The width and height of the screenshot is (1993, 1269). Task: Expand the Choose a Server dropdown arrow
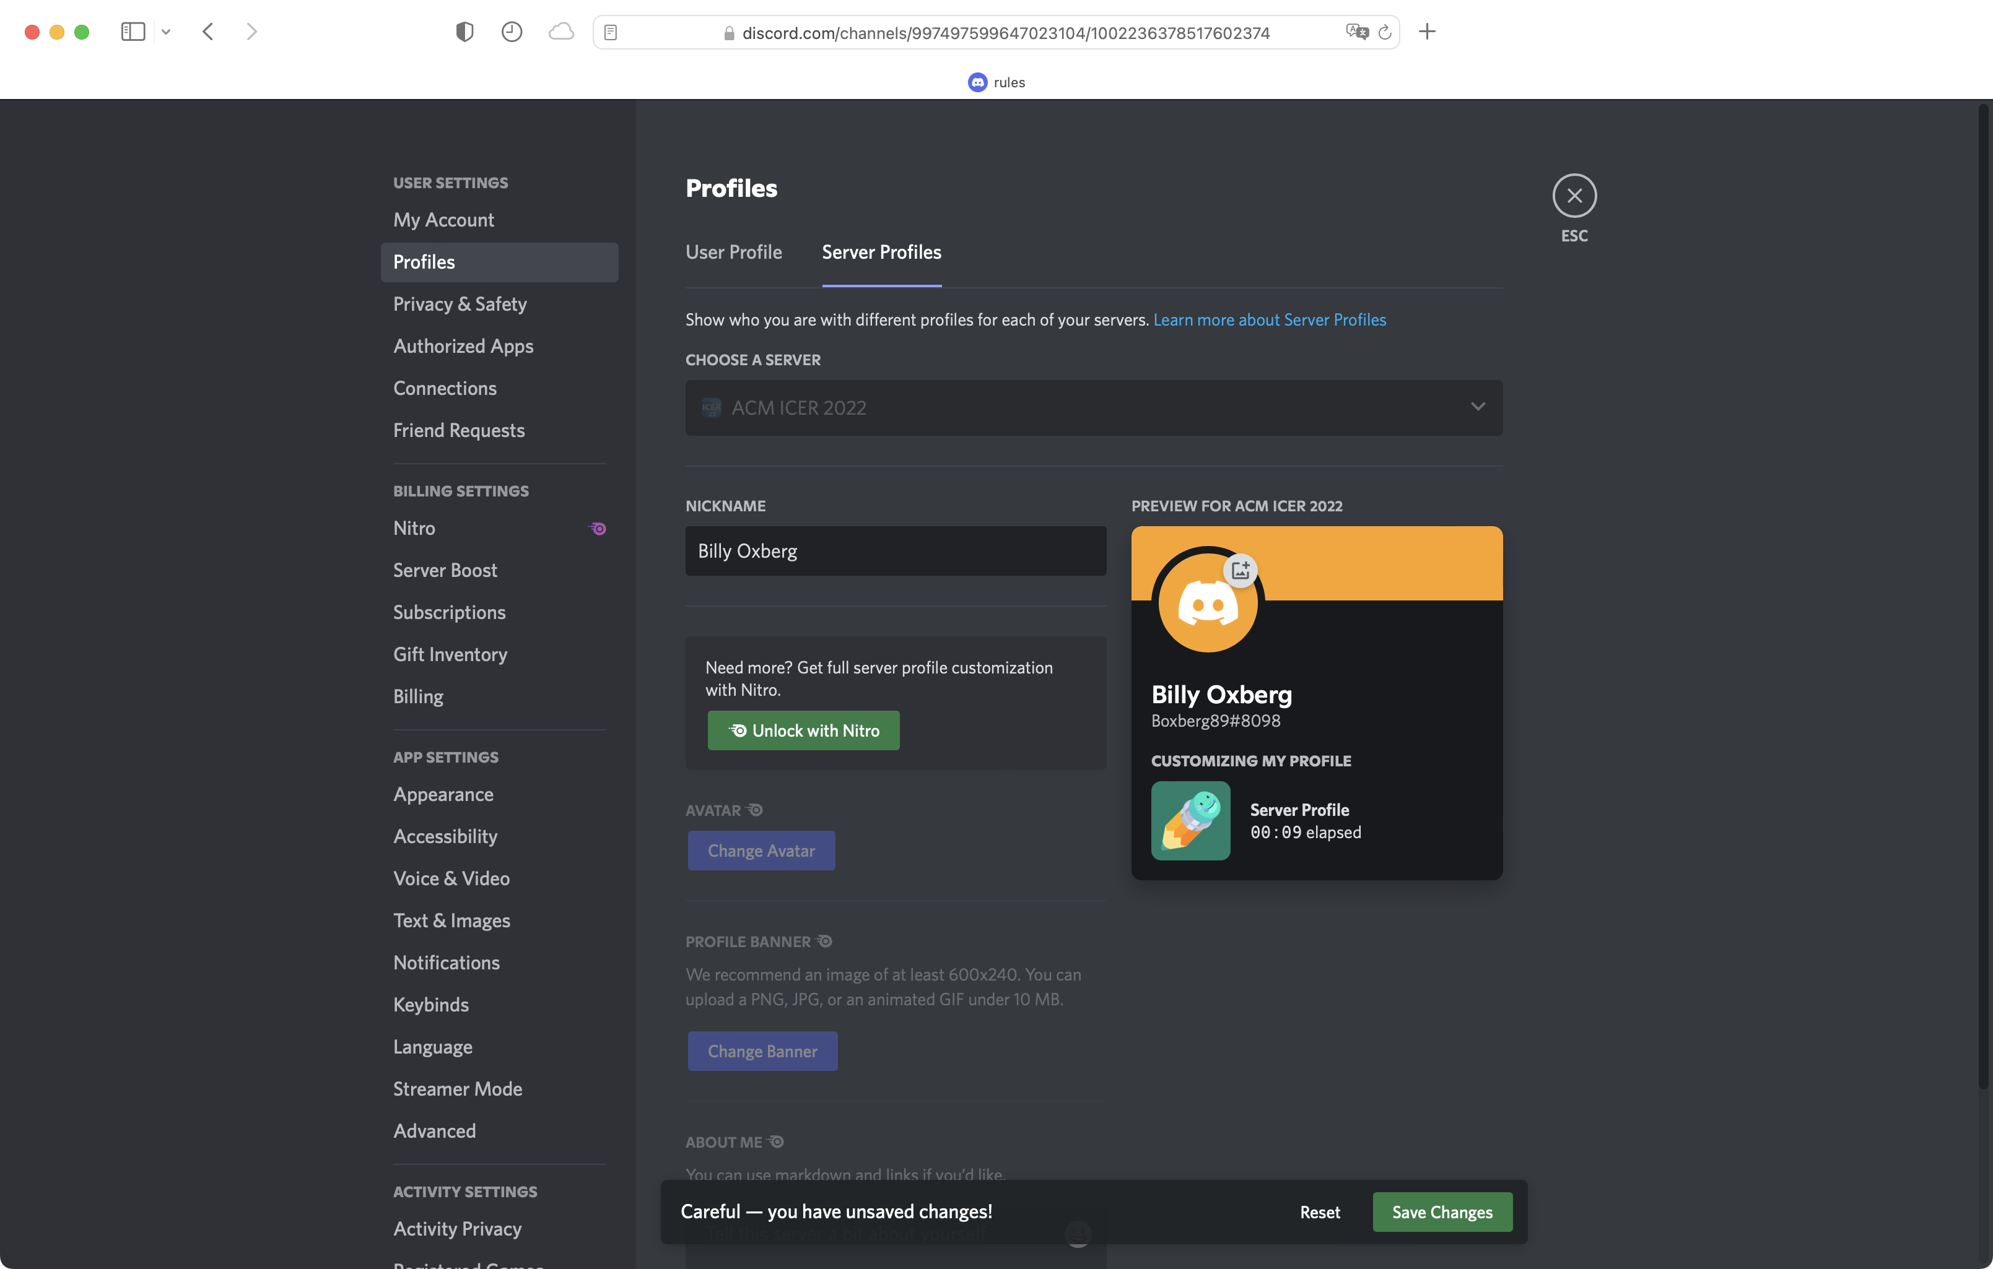pos(1477,407)
